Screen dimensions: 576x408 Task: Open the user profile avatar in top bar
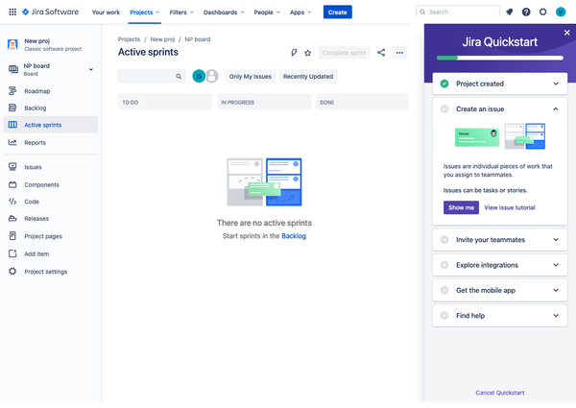point(561,12)
